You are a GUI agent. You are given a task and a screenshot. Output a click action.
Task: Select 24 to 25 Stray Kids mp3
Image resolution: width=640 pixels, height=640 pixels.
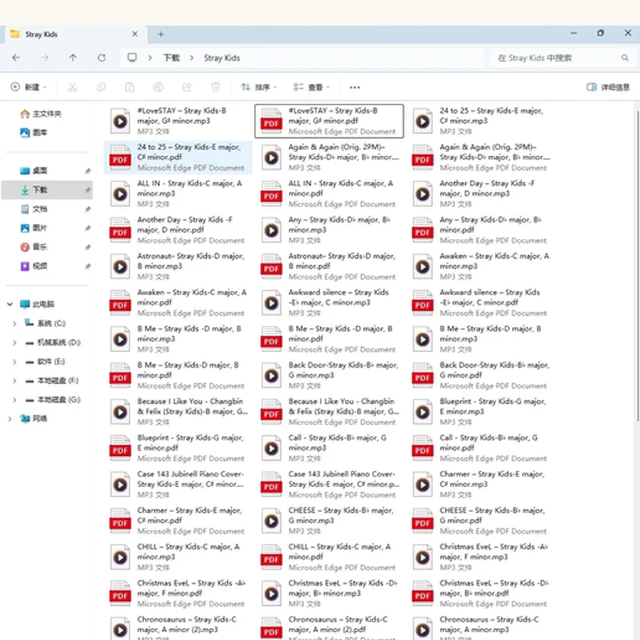[x=481, y=121]
